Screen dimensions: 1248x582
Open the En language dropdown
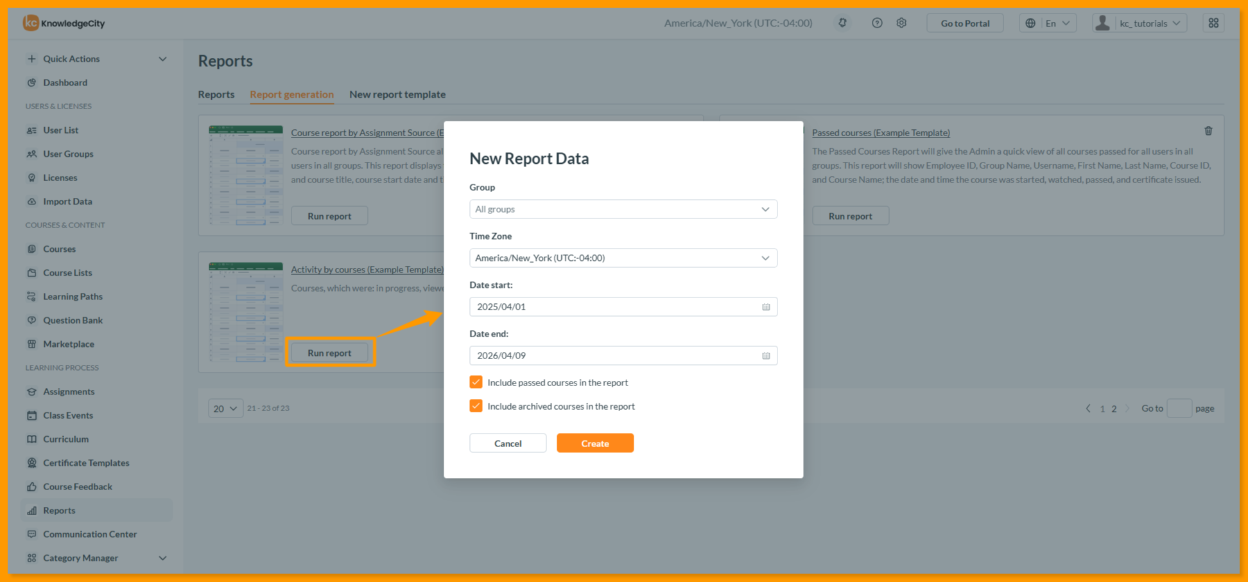(x=1048, y=23)
